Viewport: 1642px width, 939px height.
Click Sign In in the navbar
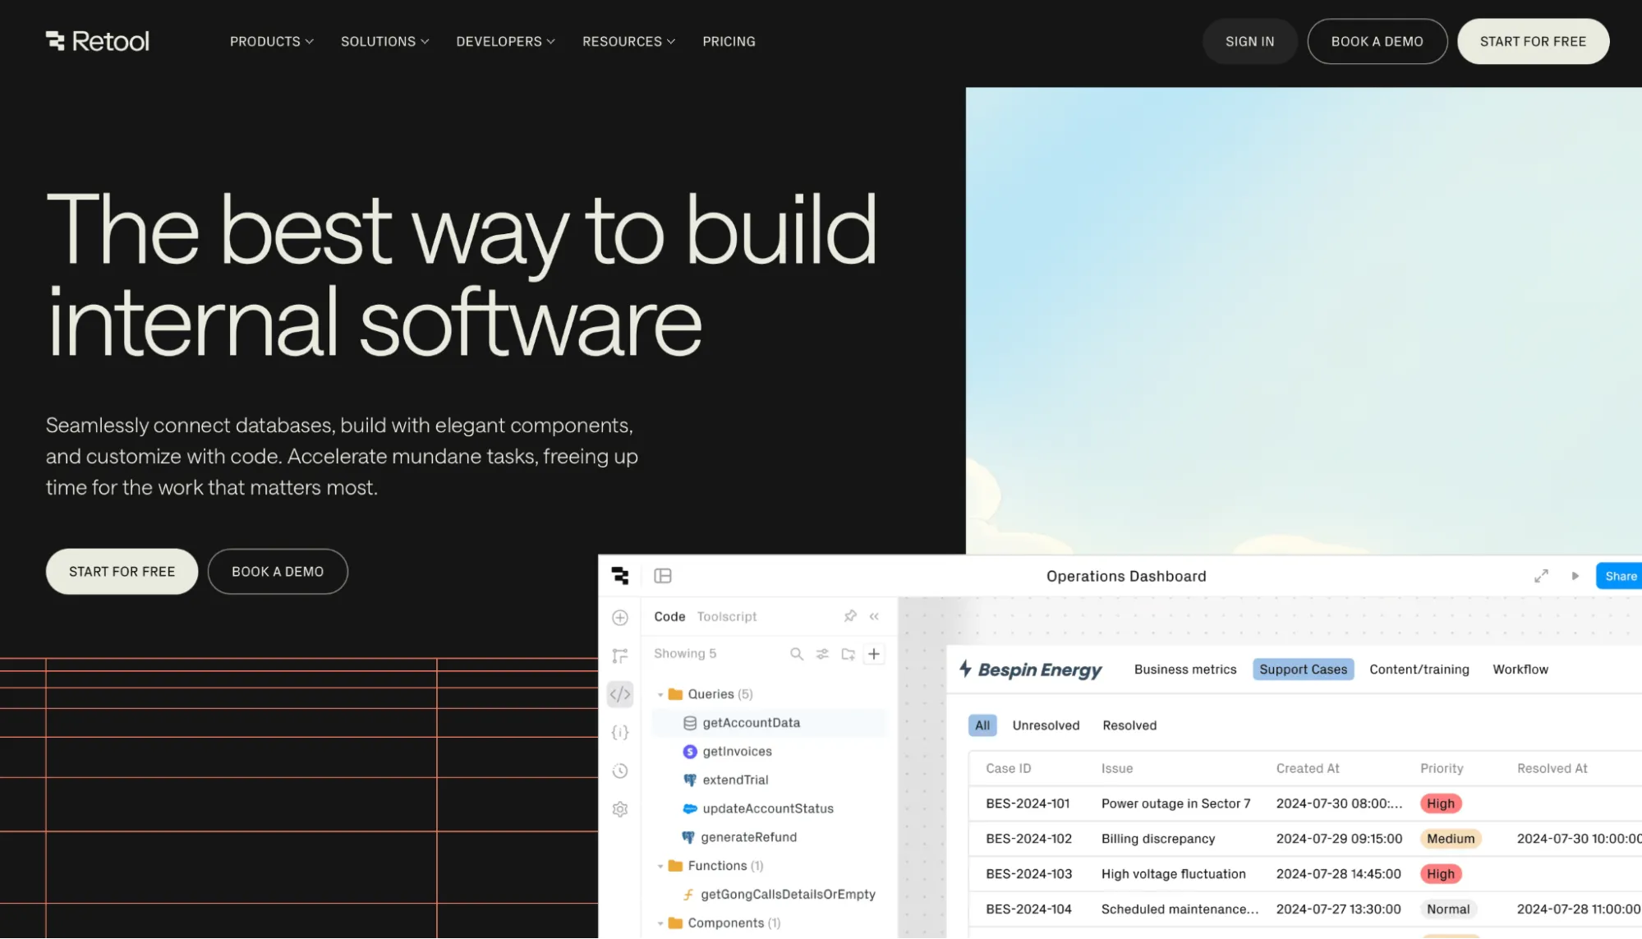click(1249, 41)
